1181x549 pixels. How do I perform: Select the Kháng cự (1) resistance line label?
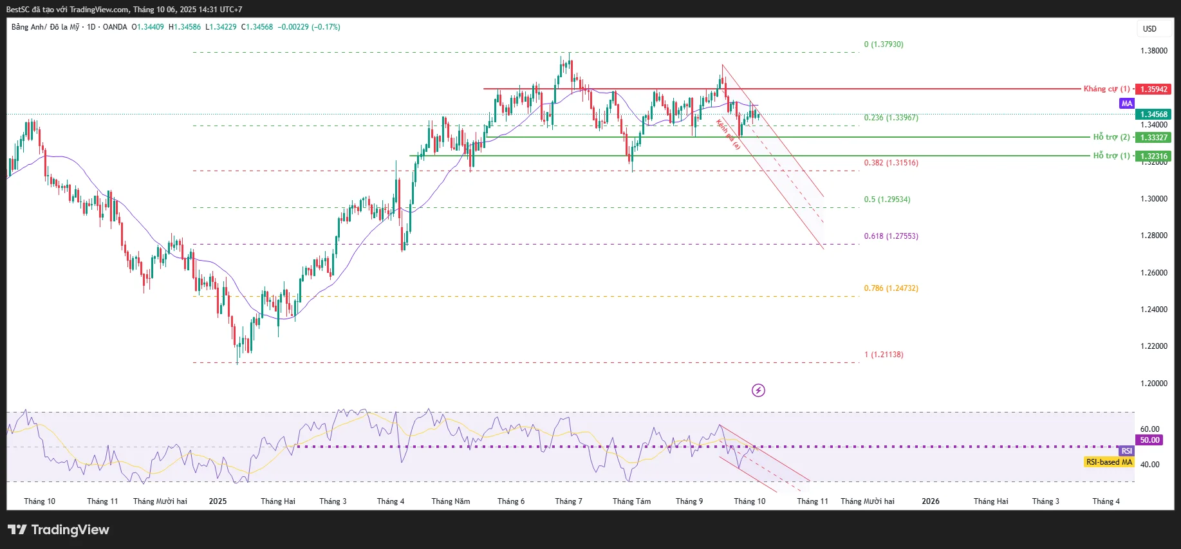pos(1106,89)
